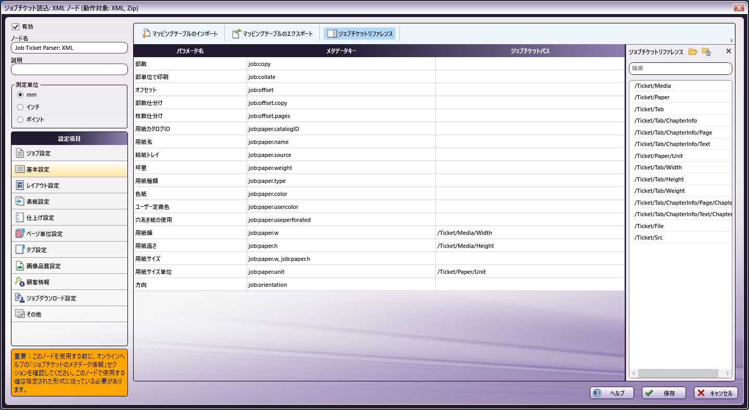Click the help question mark icon

click(597, 393)
